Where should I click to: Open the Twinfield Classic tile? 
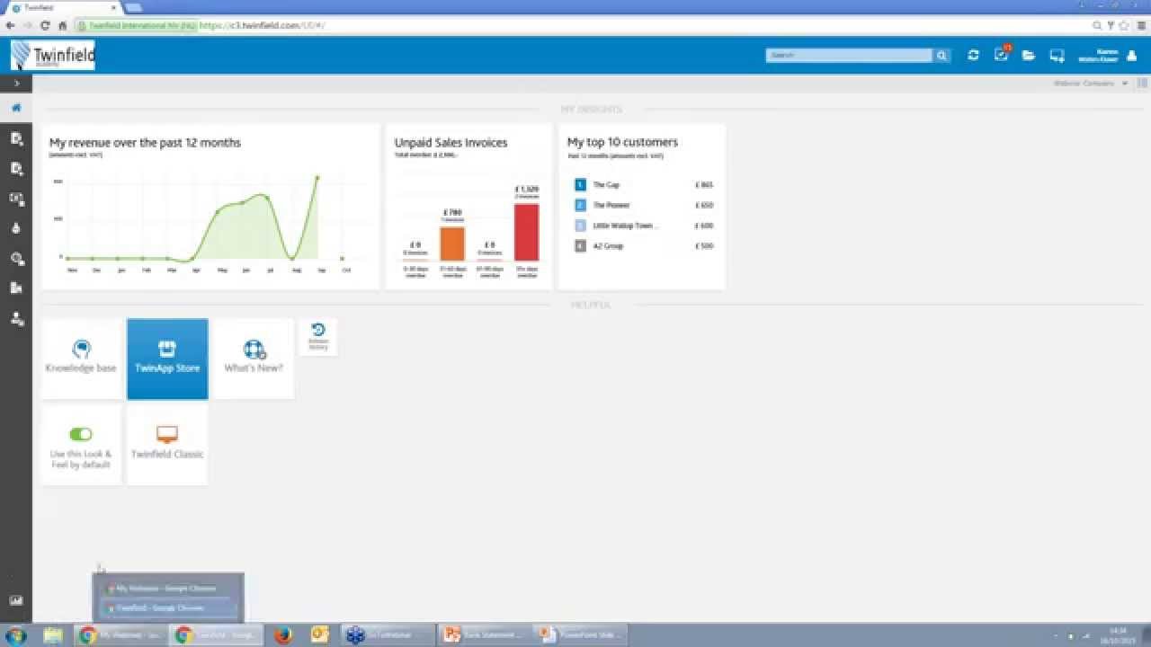[167, 445]
